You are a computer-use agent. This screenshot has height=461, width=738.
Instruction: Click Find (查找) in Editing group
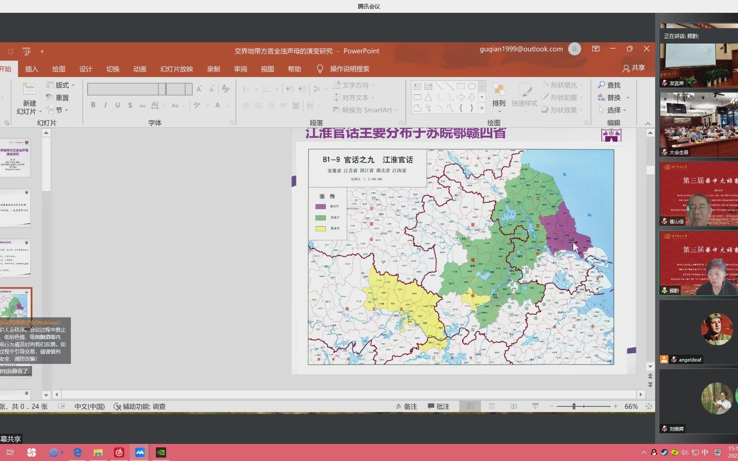click(609, 85)
